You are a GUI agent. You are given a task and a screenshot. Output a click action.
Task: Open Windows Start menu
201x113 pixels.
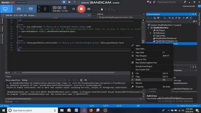[x=3, y=110]
